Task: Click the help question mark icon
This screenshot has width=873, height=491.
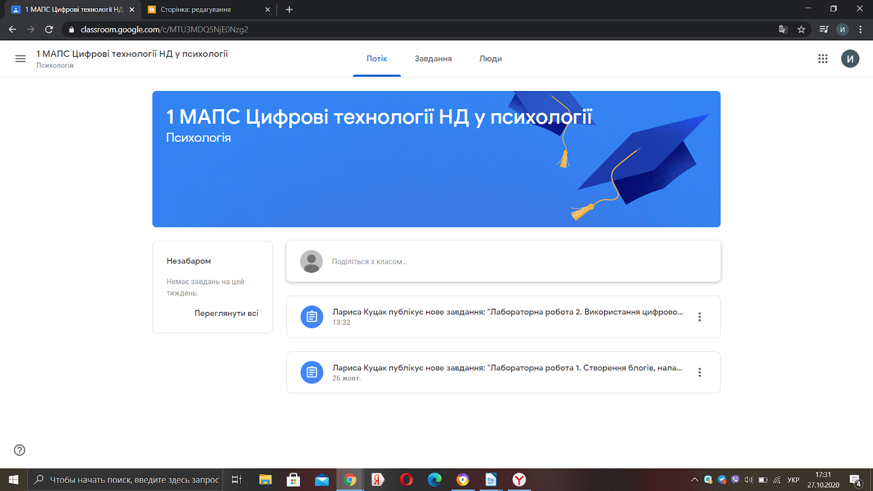Action: (20, 450)
